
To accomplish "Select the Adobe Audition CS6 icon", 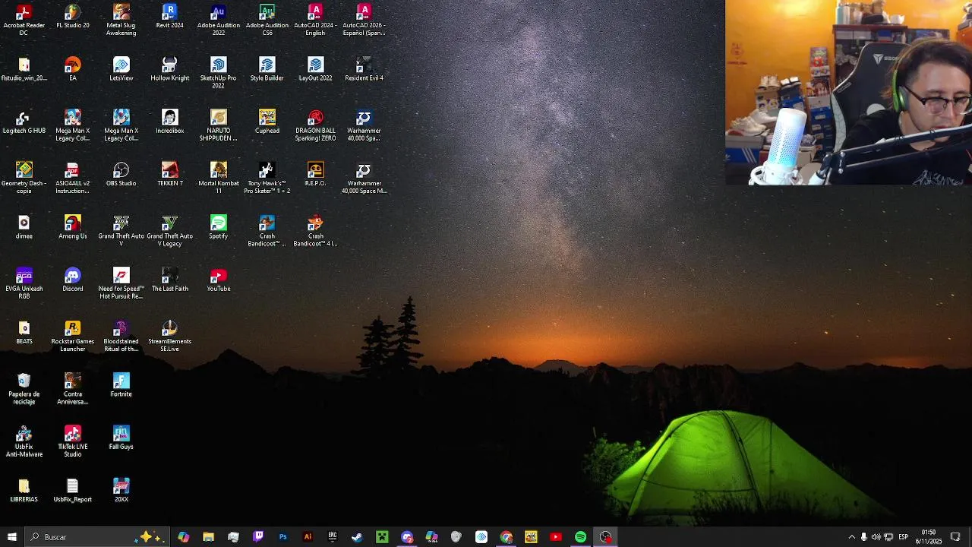I will pyautogui.click(x=267, y=20).
